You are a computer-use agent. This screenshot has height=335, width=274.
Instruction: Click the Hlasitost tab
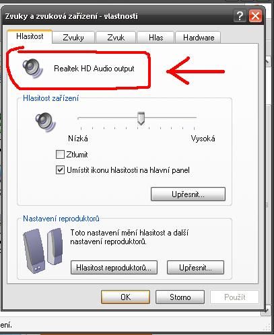click(30, 36)
